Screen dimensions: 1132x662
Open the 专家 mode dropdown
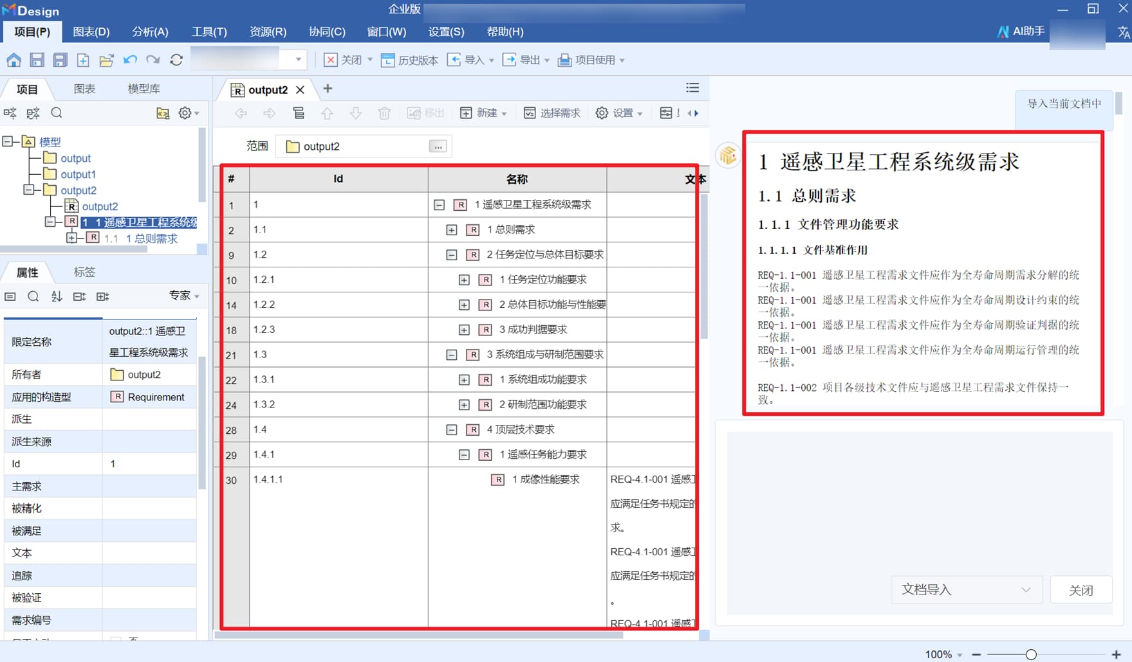184,296
